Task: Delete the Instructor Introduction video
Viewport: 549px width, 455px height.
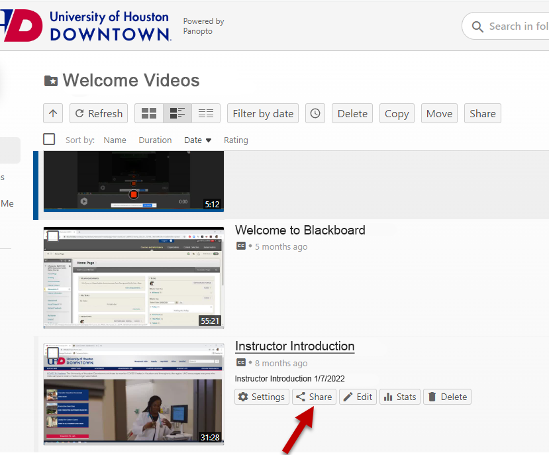Action: pos(447,397)
